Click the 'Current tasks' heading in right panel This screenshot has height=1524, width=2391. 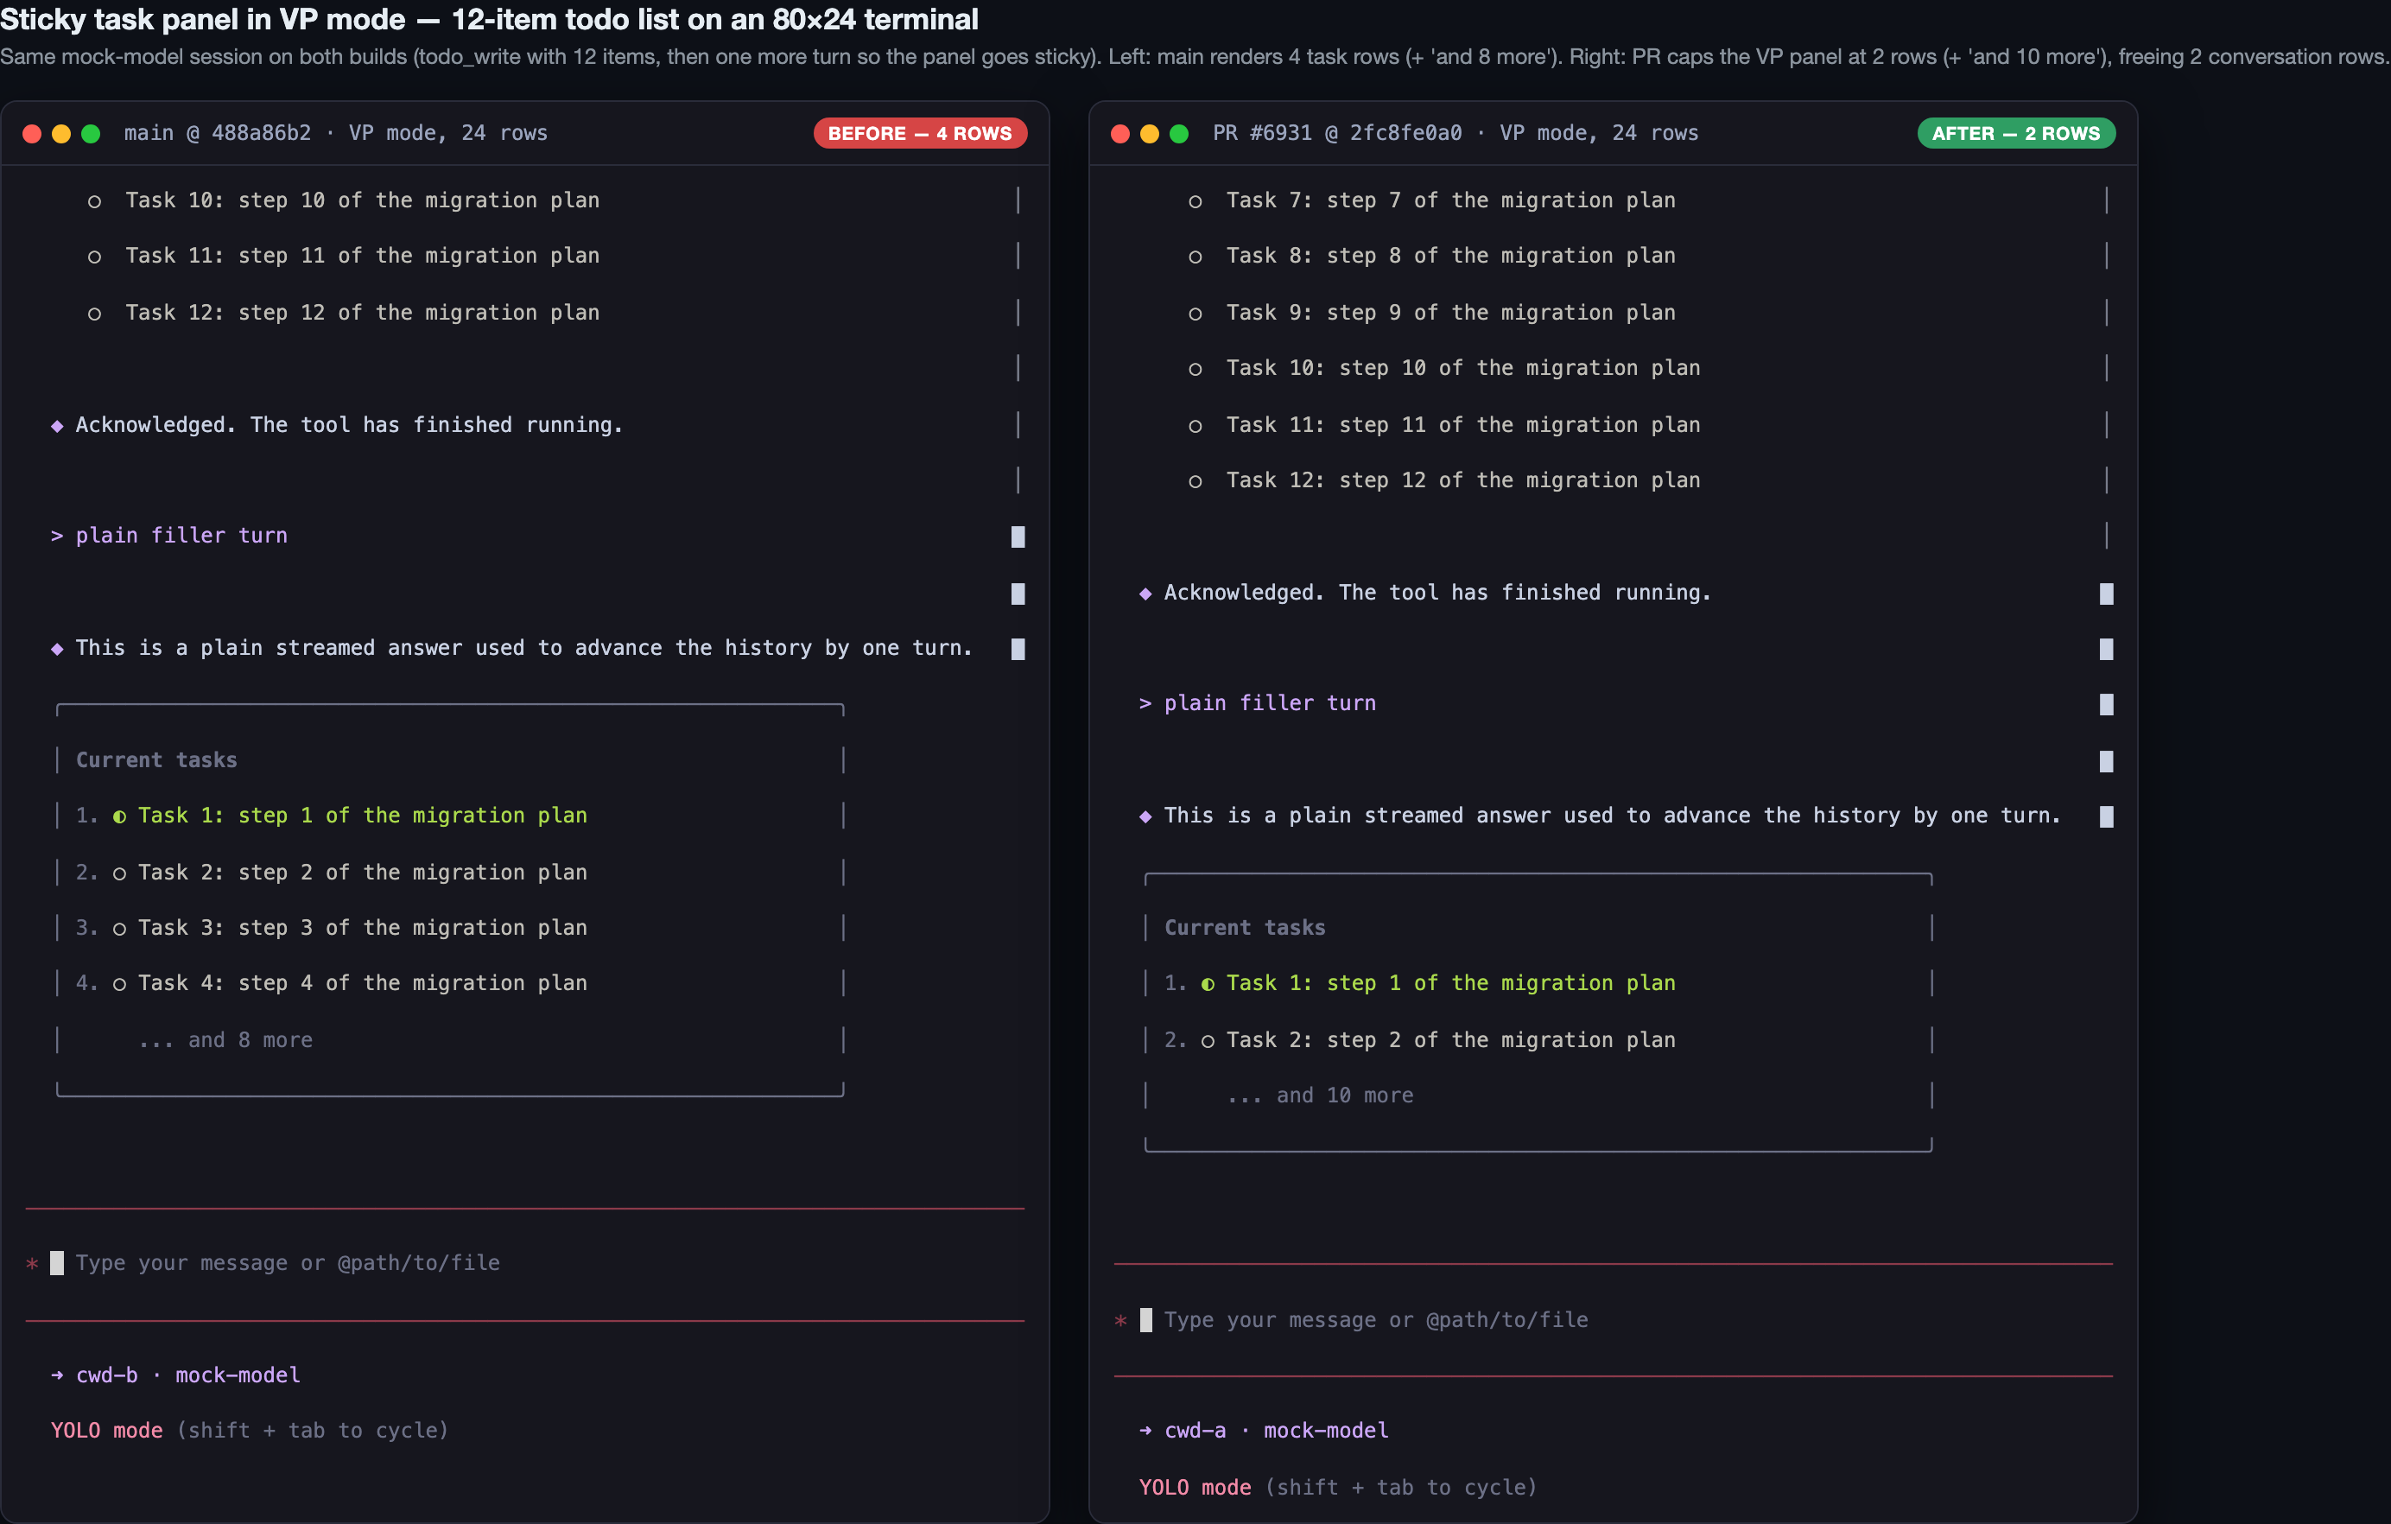click(1245, 928)
